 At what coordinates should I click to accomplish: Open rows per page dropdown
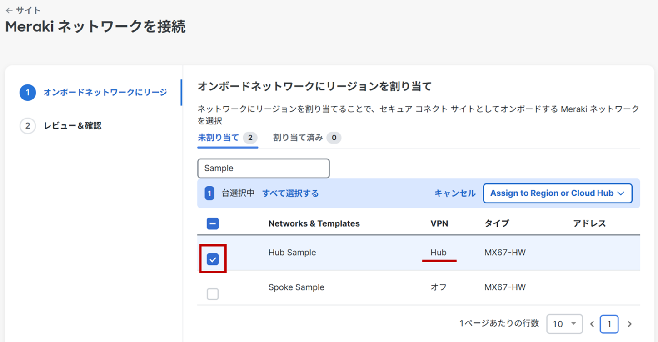(564, 324)
